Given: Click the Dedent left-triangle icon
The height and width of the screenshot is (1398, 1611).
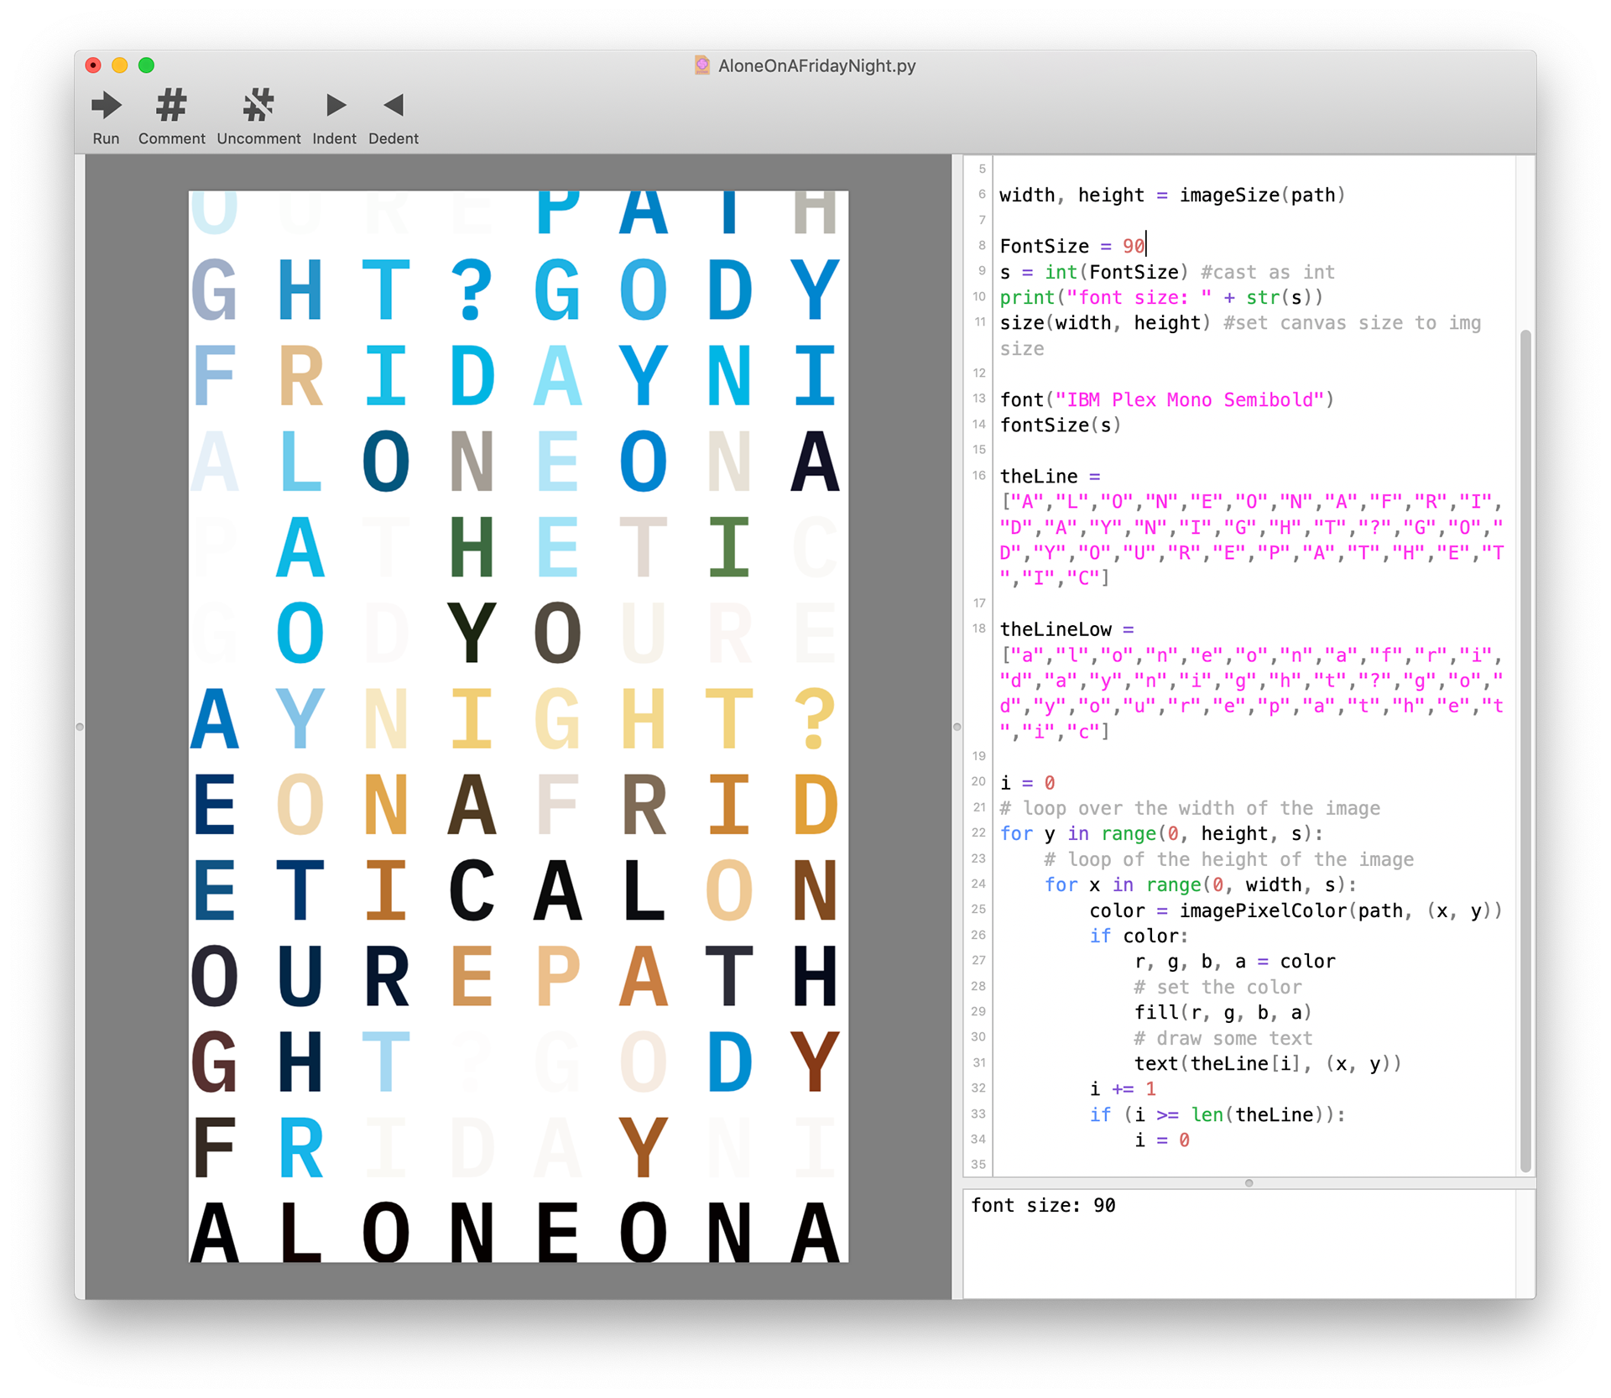Looking at the screenshot, I should (x=394, y=106).
